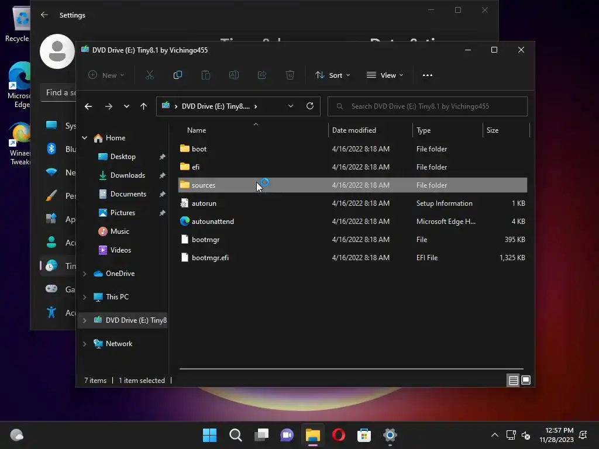Open the See more ellipsis menu
Screen dimensions: 599x449
click(x=428, y=75)
